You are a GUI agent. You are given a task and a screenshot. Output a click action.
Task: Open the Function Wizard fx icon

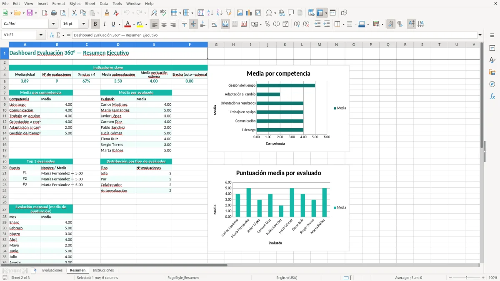click(x=52, y=35)
